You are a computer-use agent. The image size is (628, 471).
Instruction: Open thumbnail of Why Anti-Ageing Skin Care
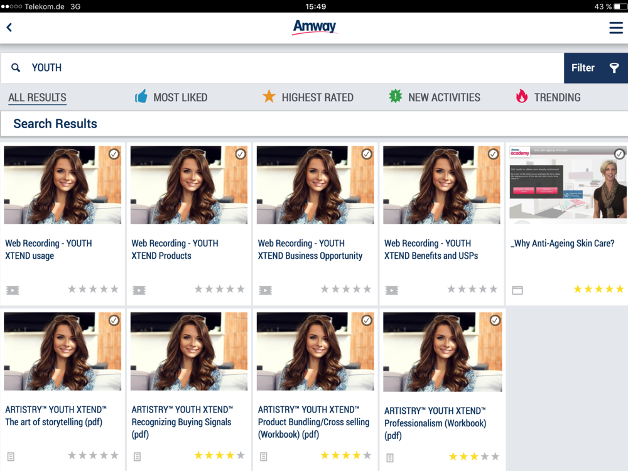pos(568,185)
